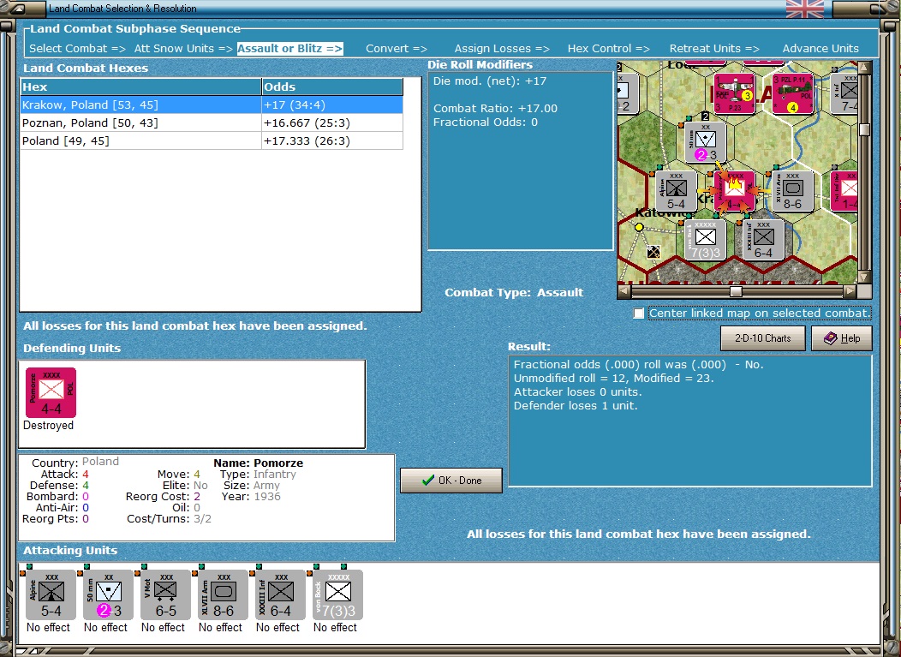Click the Odds column header
The image size is (901, 657).
[332, 87]
